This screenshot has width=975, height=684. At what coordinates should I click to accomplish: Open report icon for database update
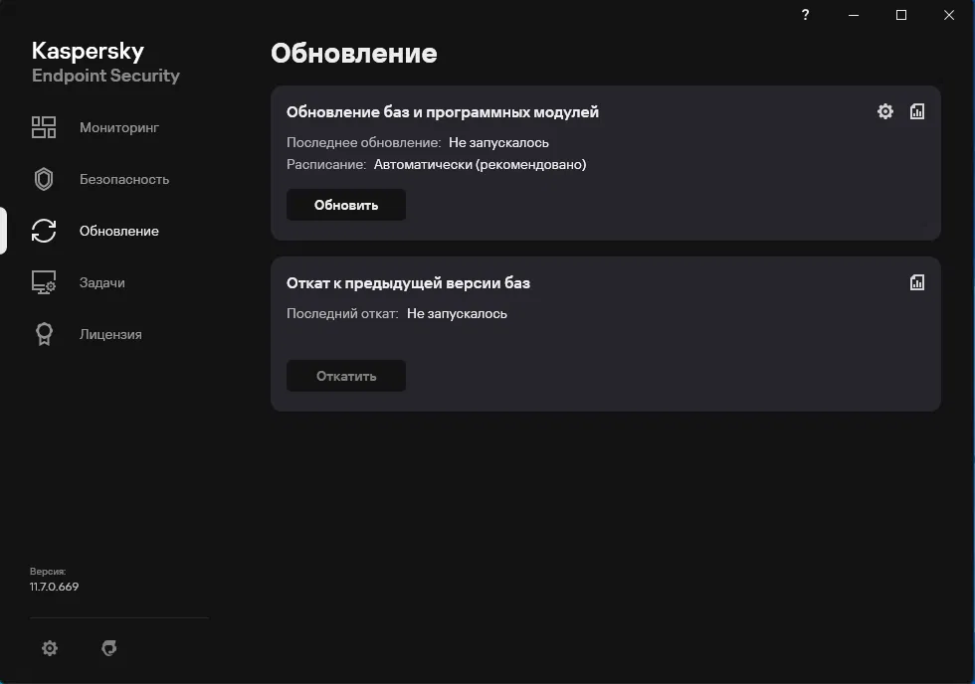[917, 111]
